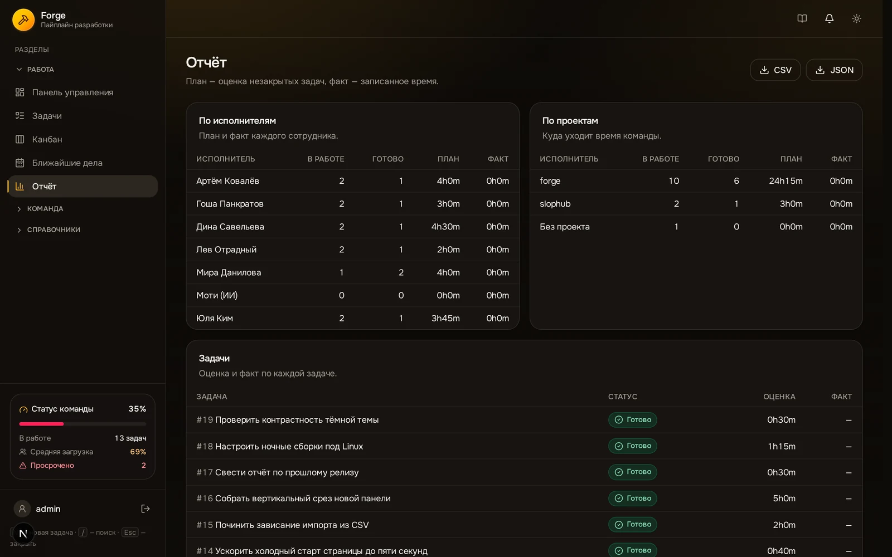Click the admin username
Screen dimensions: 892x557
48,509
